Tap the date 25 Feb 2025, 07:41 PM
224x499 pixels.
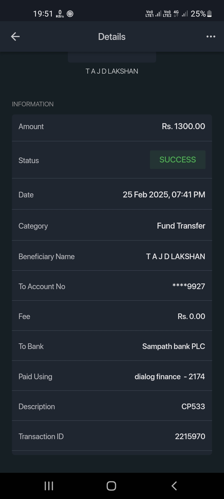click(x=164, y=195)
